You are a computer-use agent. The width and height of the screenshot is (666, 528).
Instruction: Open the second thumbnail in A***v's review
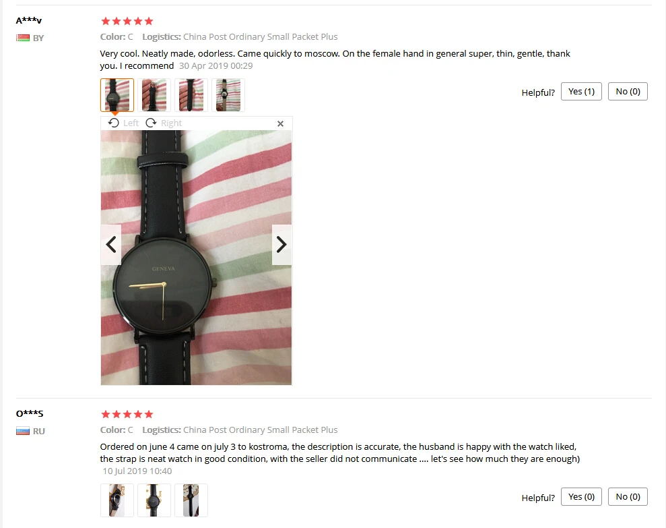click(154, 95)
